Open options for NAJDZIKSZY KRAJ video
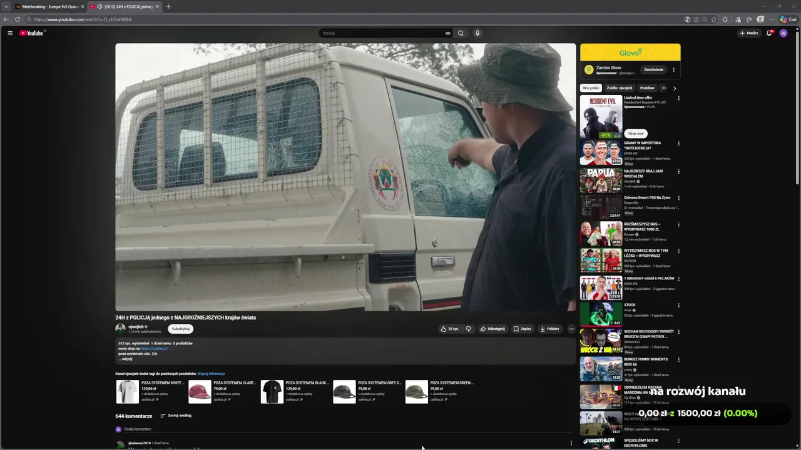The height and width of the screenshot is (450, 801). point(678,171)
